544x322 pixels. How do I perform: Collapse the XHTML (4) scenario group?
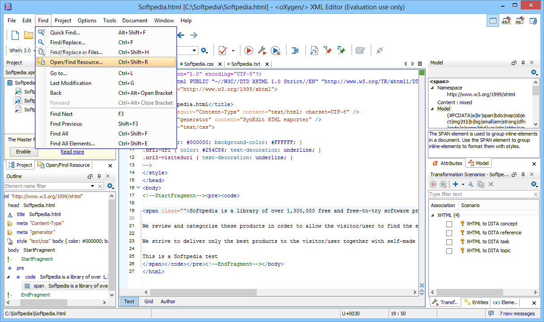coord(432,215)
